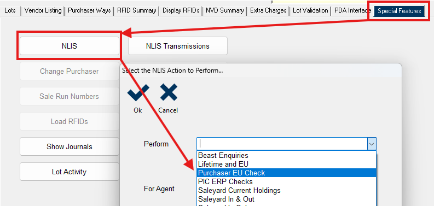
Task: Open Show Journals
Action: click(70, 146)
